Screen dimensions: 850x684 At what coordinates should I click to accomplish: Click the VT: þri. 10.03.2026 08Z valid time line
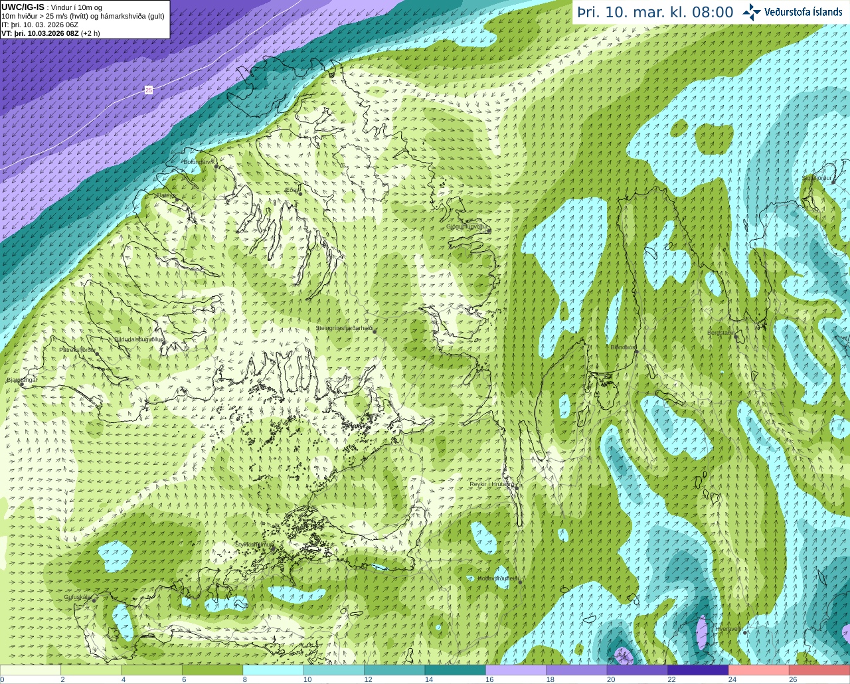click(x=50, y=33)
